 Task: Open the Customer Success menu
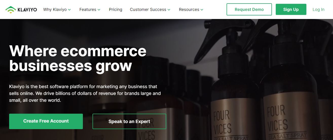150,10
